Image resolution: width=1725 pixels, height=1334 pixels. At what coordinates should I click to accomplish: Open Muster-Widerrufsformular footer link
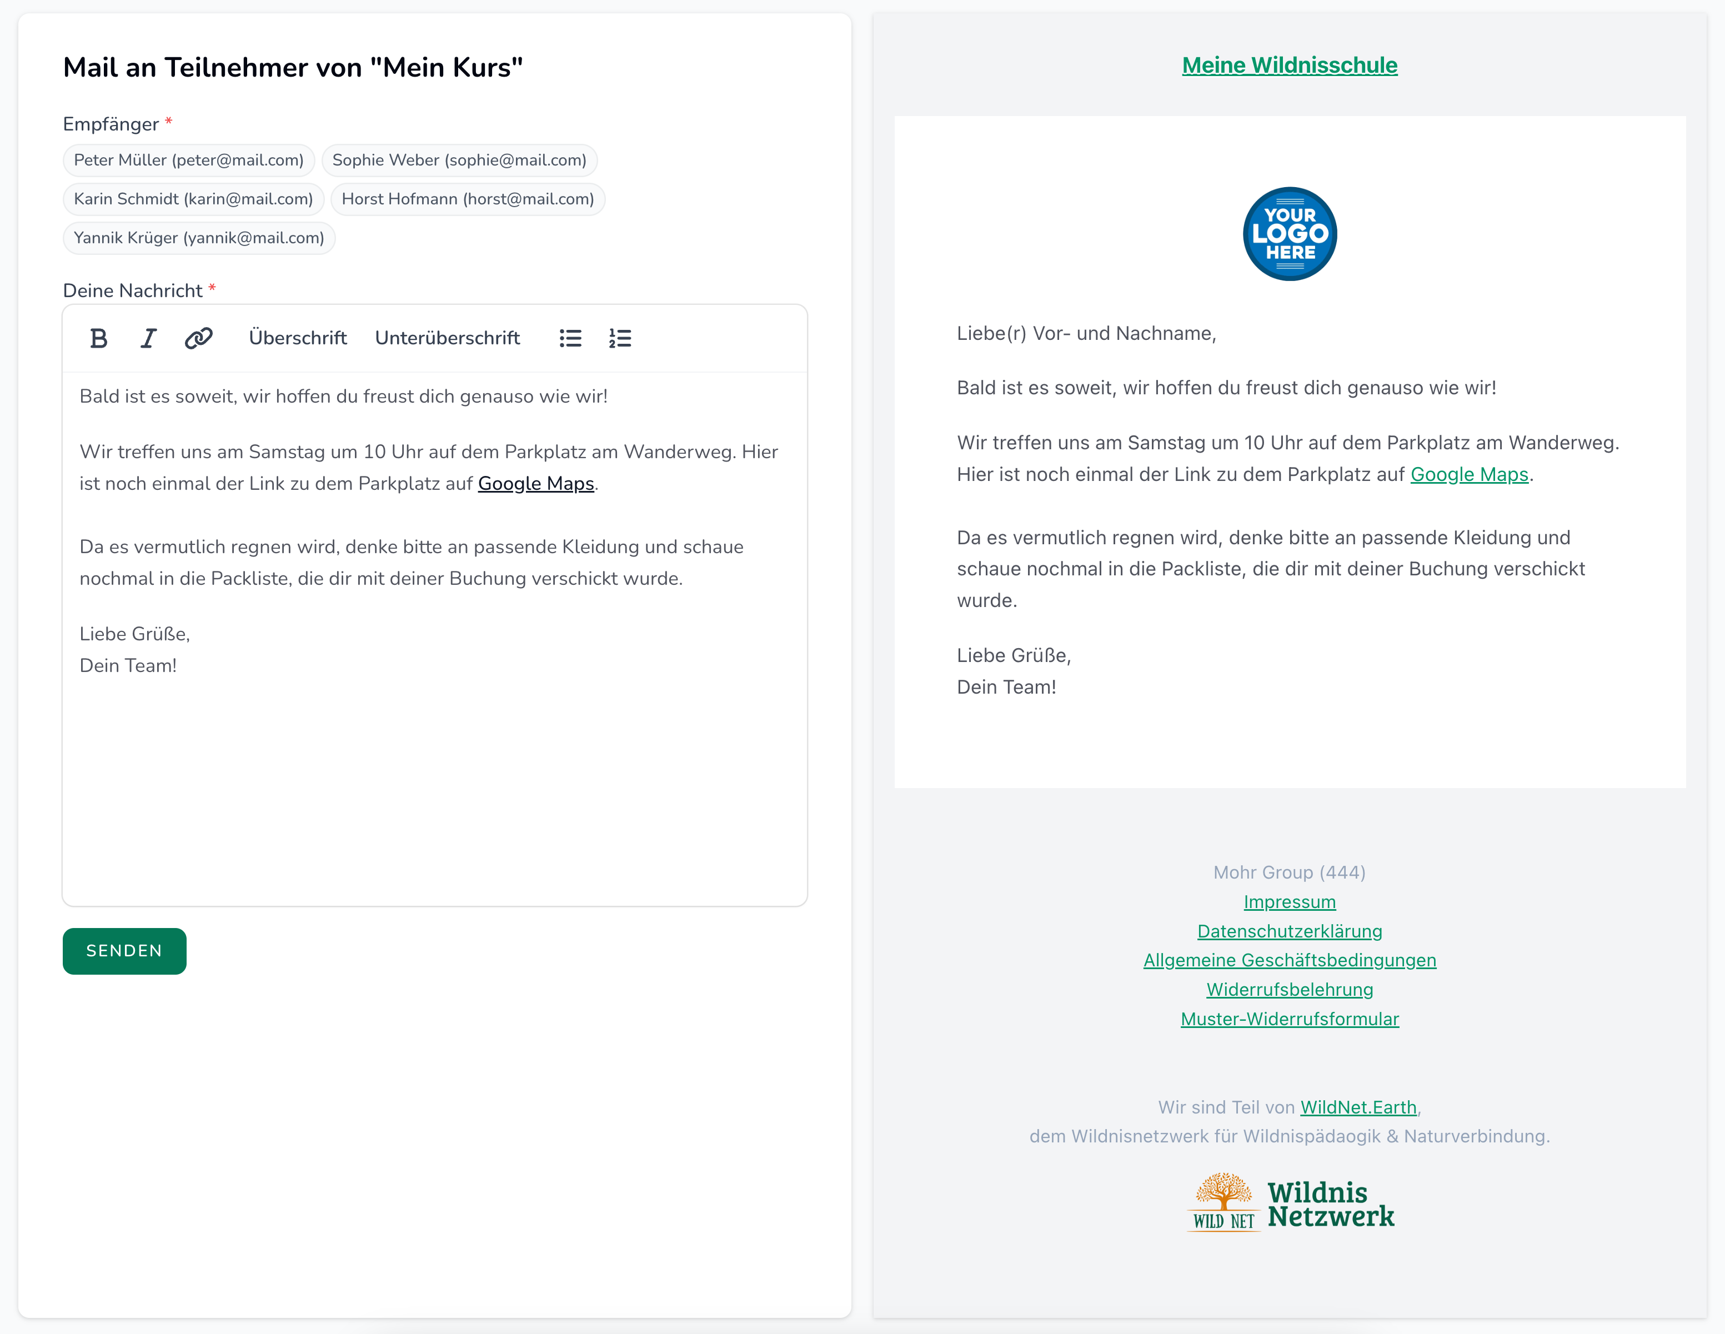click(1290, 1017)
